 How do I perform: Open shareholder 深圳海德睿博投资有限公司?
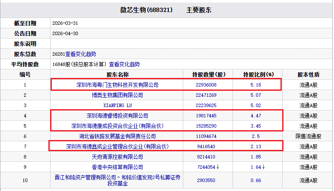pos(117,116)
